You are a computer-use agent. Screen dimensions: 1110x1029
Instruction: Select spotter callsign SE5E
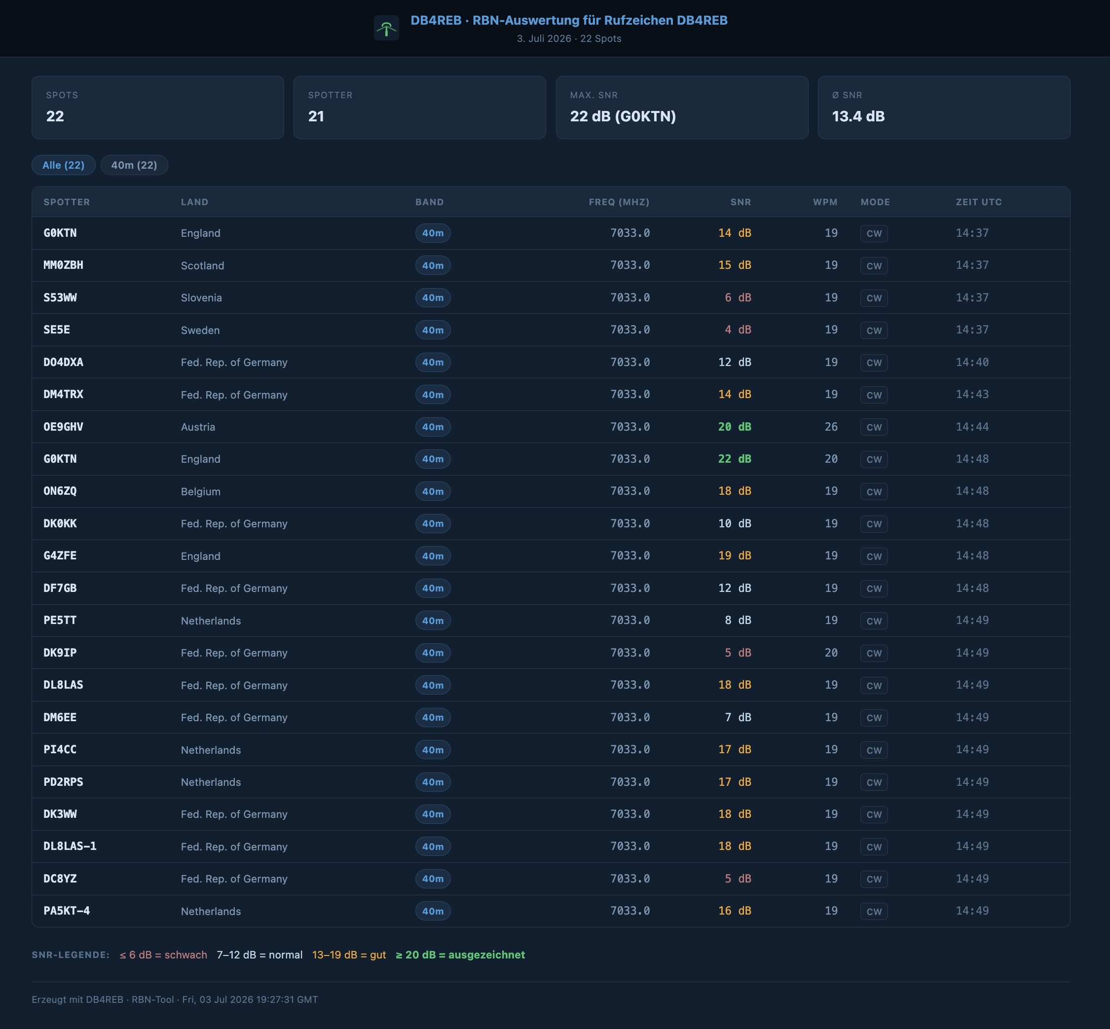point(57,330)
